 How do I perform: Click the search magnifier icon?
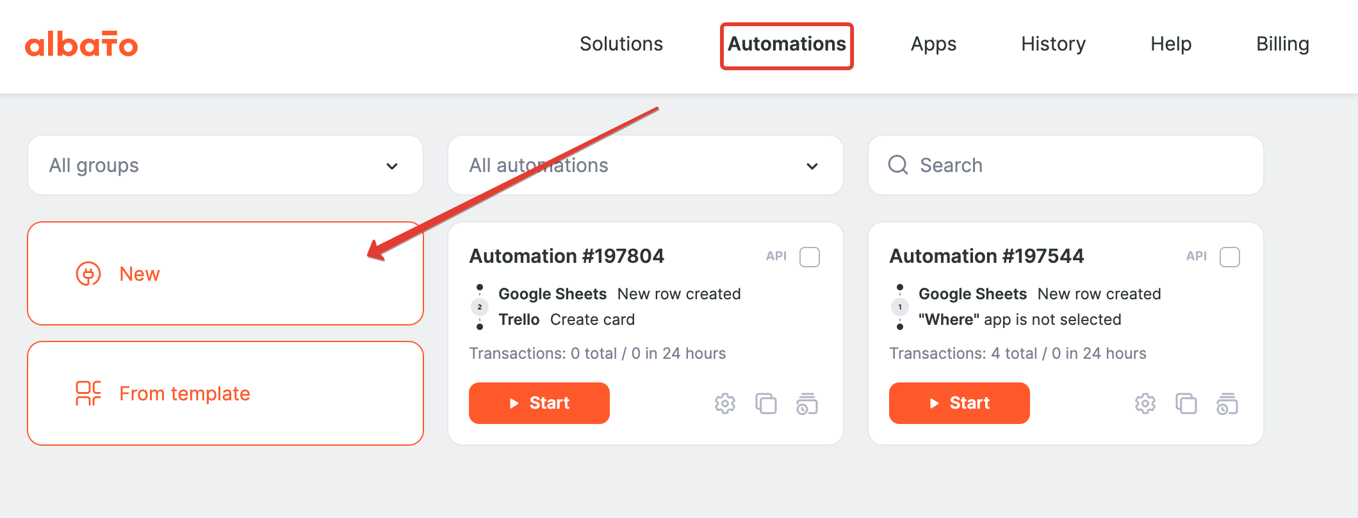coord(898,165)
